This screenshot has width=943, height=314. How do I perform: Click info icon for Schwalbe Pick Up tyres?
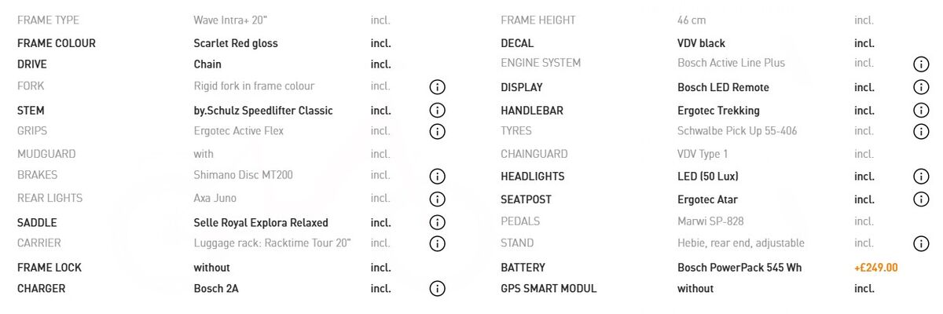[921, 131]
